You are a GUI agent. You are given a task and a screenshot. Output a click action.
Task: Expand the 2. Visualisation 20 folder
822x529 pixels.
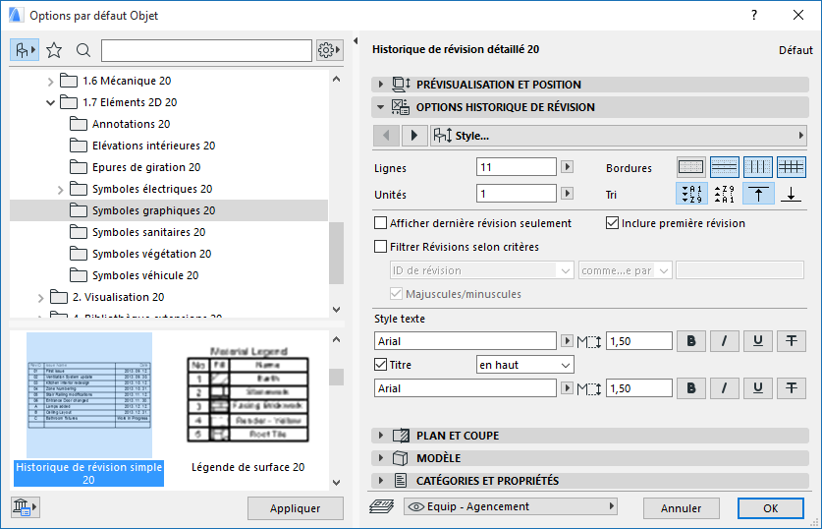(40, 298)
